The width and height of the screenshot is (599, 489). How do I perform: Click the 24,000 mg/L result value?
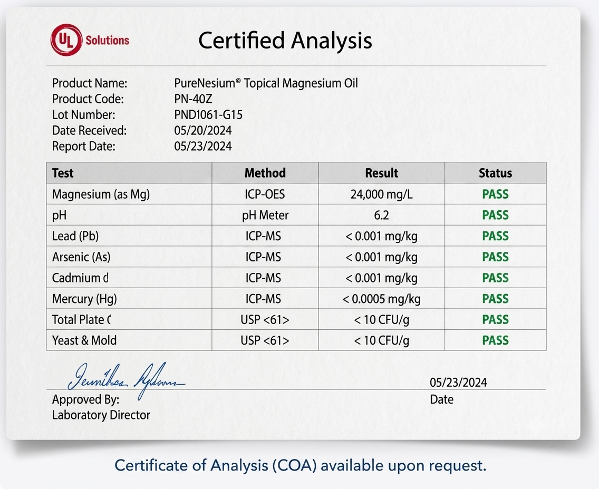pos(381,194)
